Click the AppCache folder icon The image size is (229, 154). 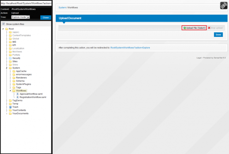point(14,71)
